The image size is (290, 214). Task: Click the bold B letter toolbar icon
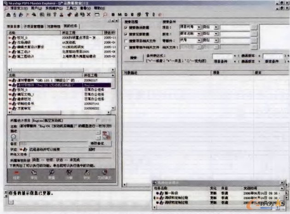(x=112, y=15)
